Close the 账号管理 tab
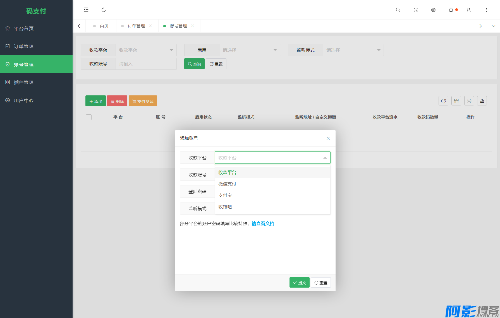This screenshot has width=500, height=318. 192,26
